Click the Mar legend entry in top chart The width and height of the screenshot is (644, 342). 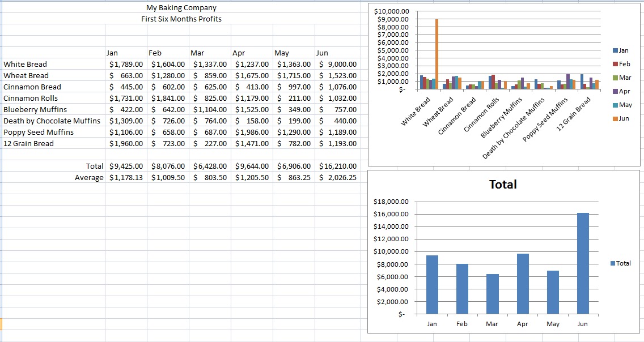(622, 78)
